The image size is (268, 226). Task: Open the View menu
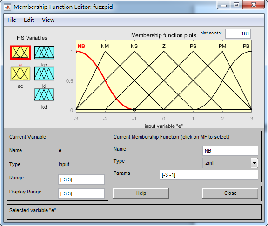[48, 20]
